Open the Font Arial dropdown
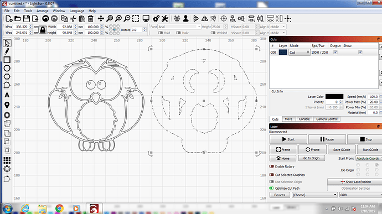 tap(179, 27)
